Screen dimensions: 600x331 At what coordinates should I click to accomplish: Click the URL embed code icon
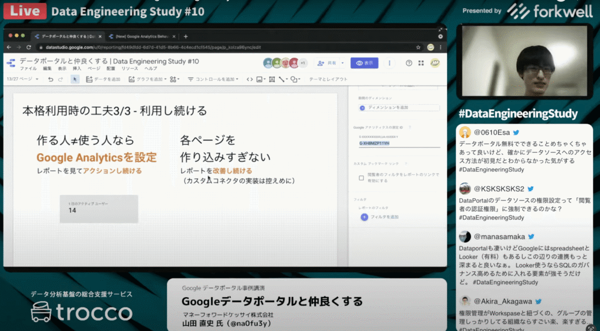250,80
